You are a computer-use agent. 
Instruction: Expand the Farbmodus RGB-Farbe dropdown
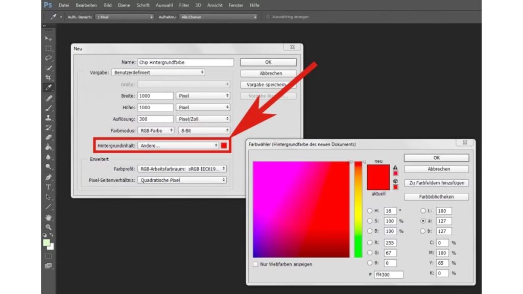tap(155, 131)
